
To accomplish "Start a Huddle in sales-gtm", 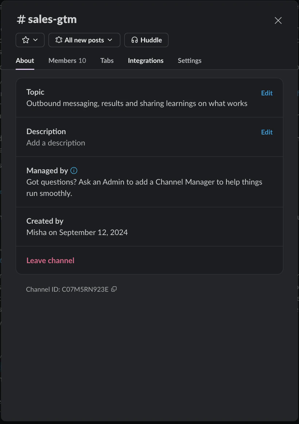I will coord(146,40).
